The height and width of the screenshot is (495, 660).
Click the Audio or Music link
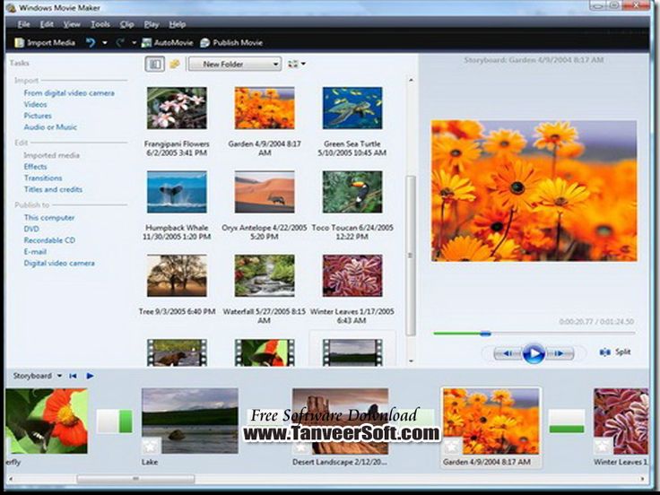pos(50,127)
